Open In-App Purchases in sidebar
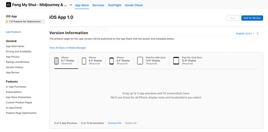 click(x=16, y=87)
